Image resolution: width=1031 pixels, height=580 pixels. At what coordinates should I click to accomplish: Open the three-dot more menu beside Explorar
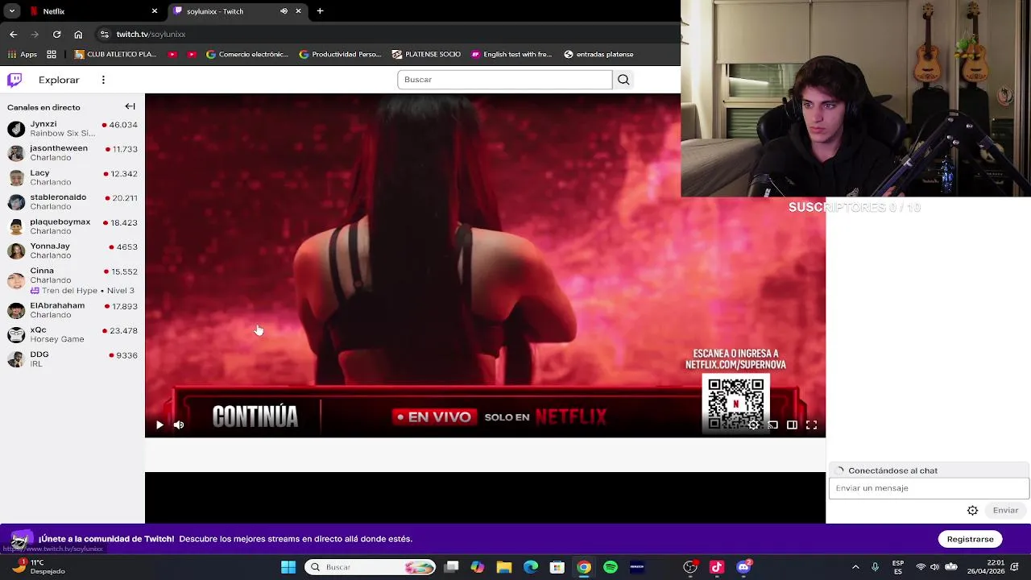(103, 80)
